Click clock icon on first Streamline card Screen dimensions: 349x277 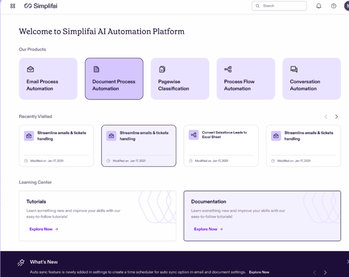[x=26, y=160]
